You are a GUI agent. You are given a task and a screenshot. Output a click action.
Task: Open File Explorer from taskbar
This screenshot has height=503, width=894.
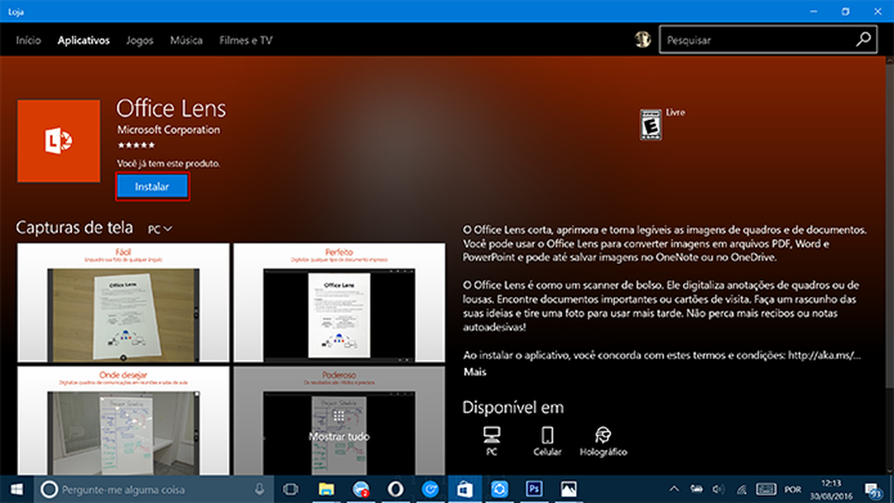point(326,489)
